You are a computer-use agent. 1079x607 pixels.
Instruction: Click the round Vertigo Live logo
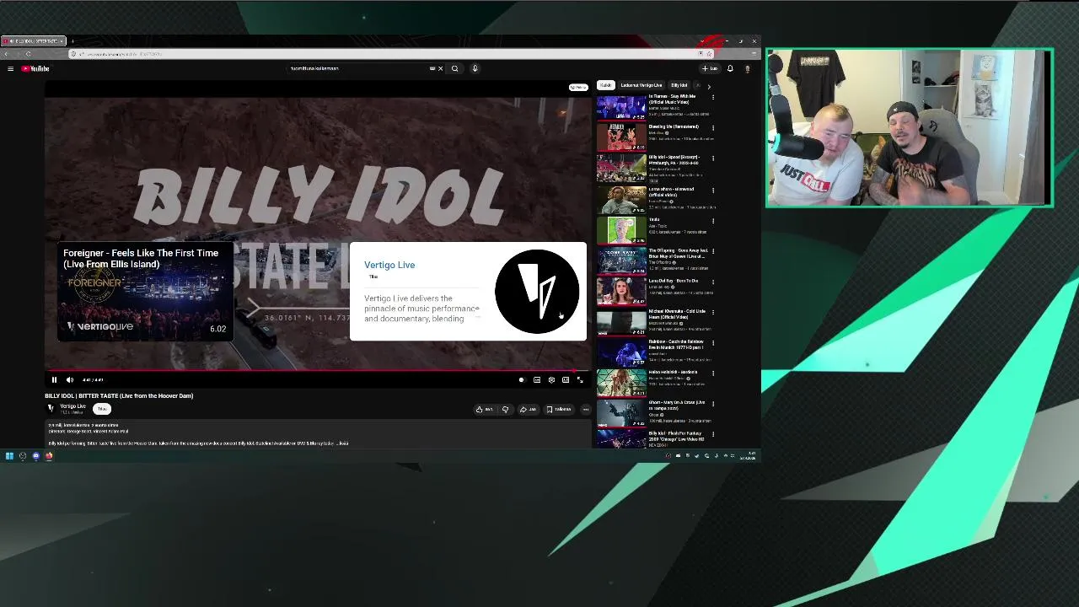pyautogui.click(x=537, y=292)
